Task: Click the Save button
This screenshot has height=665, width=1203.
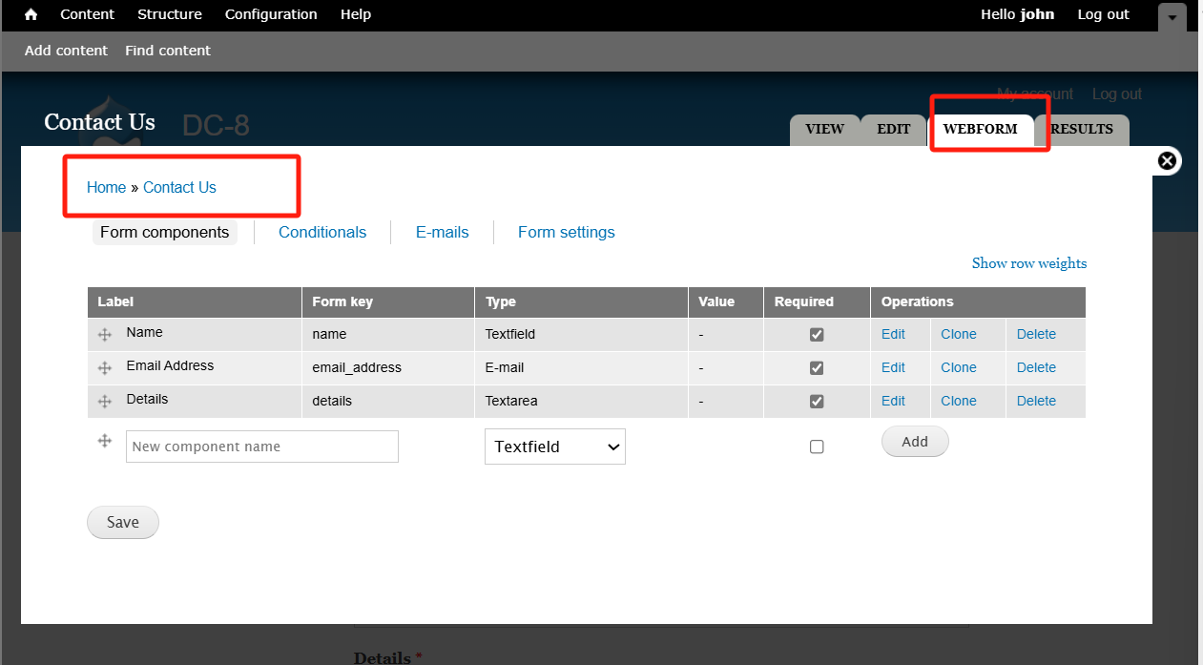Action: coord(123,523)
